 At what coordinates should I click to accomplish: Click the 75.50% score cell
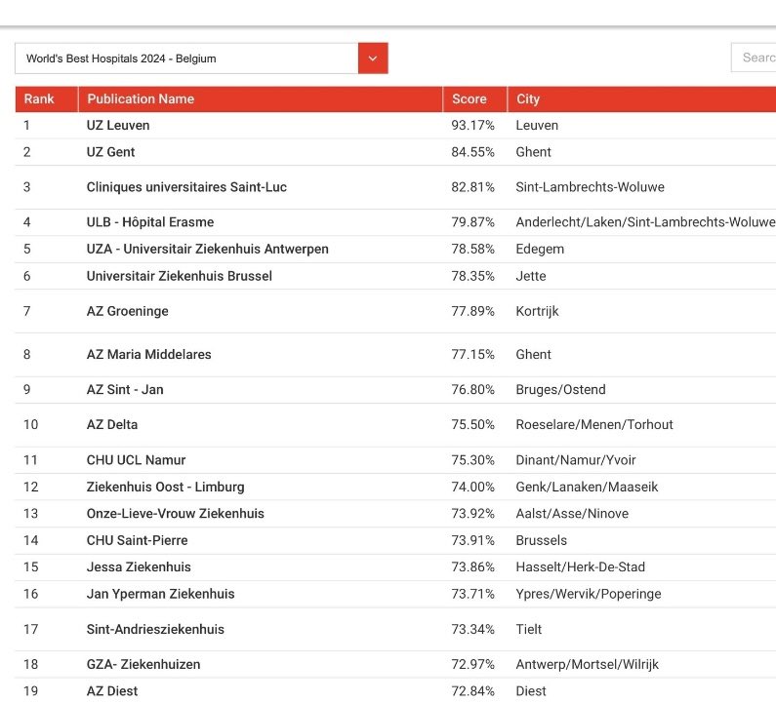click(x=472, y=425)
